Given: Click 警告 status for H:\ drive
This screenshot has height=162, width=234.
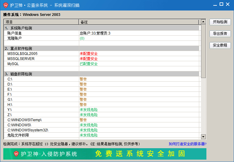Looking at the screenshot, I should click(x=83, y=104).
